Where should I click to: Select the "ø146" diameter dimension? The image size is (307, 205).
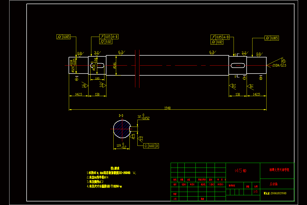(115, 66)
